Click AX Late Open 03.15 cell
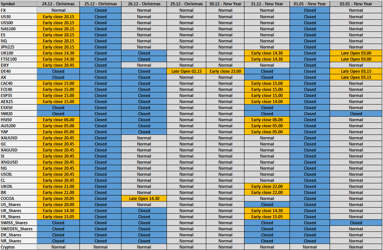The image size is (383, 250). pyautogui.click(x=356, y=77)
